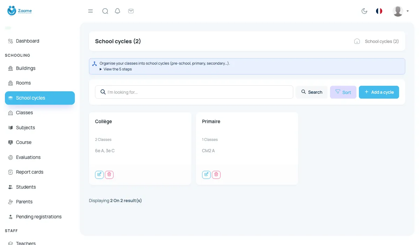Viewport: 419px width, 245px height.
Task: Expand View the 5 steps
Action: tap(116, 69)
